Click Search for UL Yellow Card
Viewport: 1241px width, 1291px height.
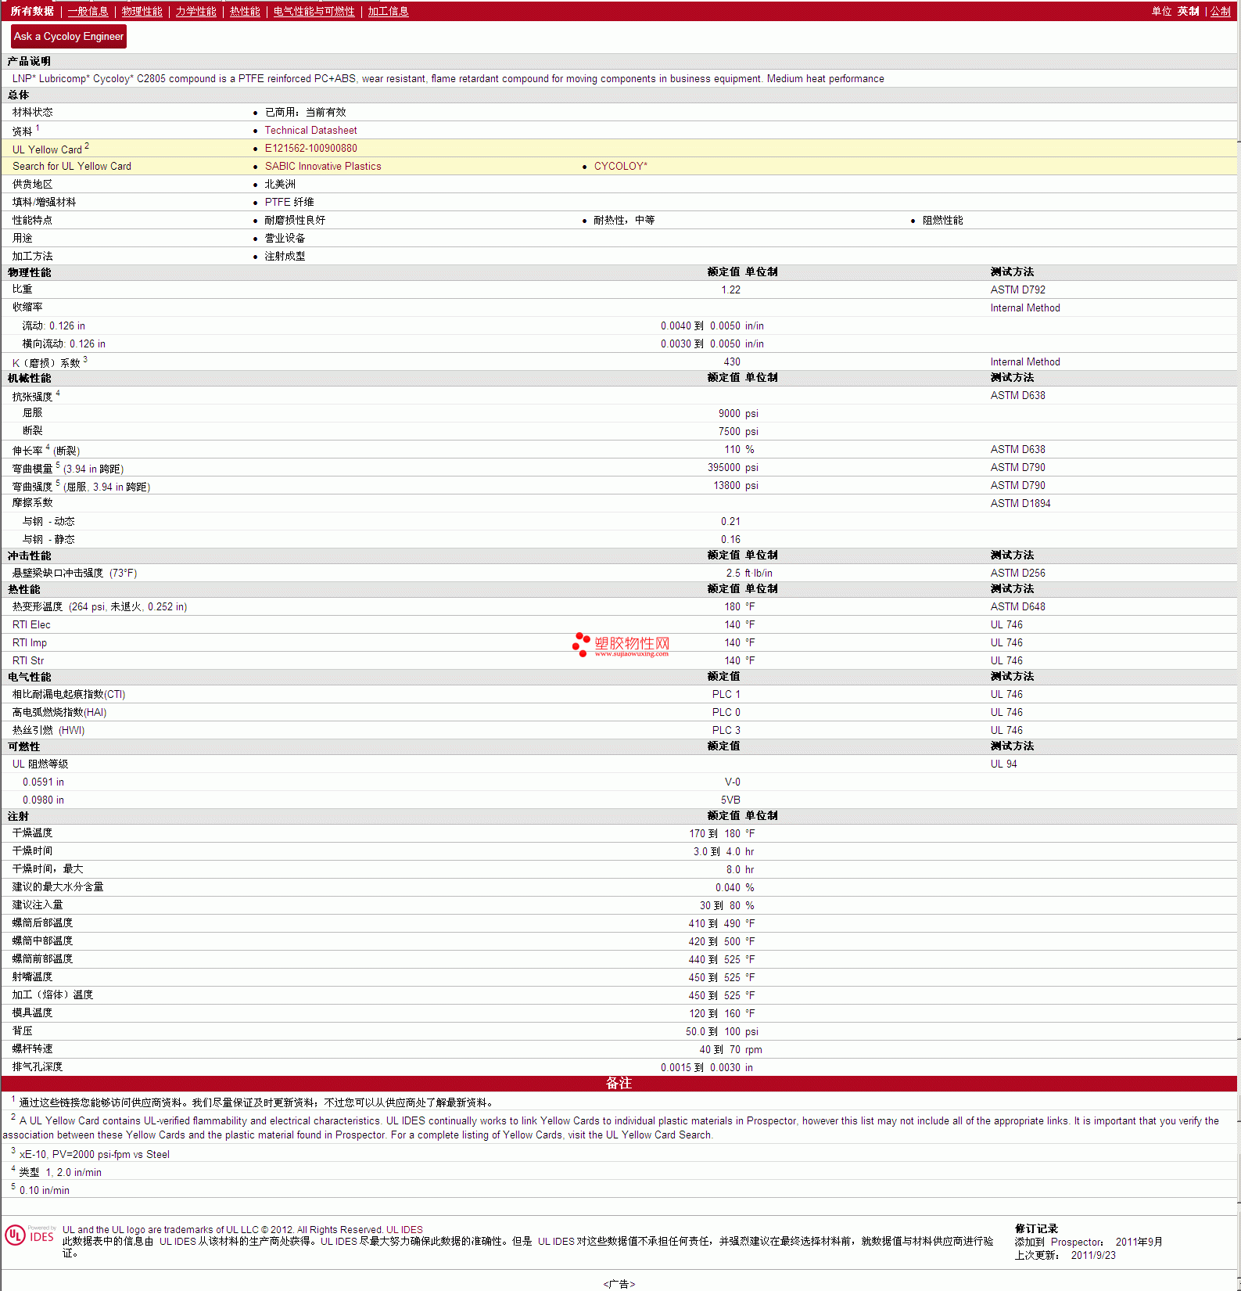click(72, 167)
